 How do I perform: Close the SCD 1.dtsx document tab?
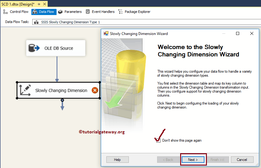[x=45, y=4]
